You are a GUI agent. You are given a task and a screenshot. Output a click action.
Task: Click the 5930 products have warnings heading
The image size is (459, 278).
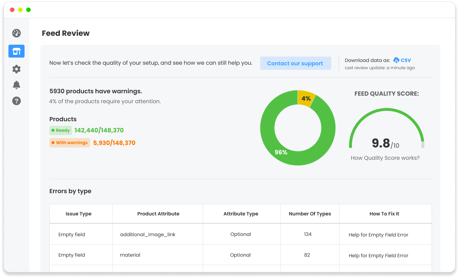[95, 91]
